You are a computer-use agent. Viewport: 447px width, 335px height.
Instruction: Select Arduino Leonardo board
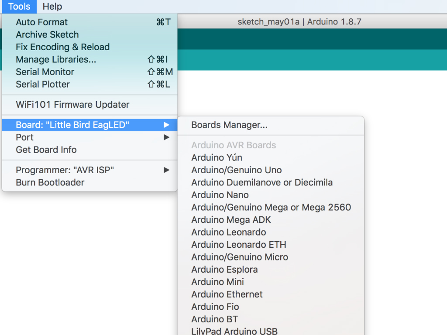pos(271,232)
